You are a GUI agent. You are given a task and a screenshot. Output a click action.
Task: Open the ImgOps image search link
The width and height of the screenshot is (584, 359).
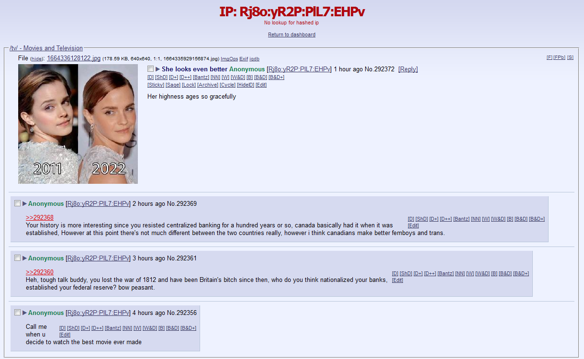point(229,59)
